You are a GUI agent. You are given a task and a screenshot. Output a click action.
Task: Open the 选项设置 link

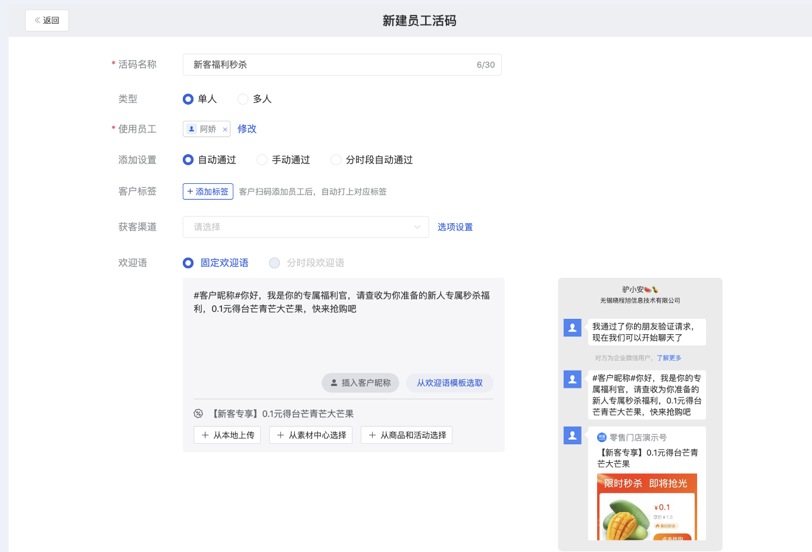pos(455,227)
